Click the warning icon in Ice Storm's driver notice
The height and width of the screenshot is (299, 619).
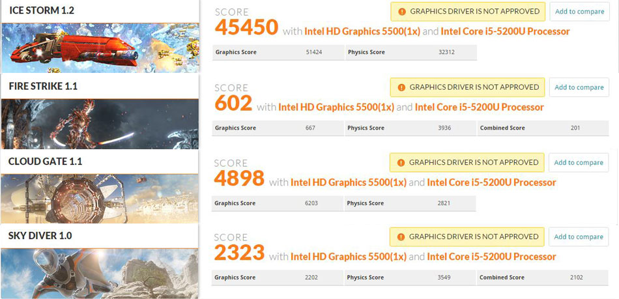coord(402,12)
